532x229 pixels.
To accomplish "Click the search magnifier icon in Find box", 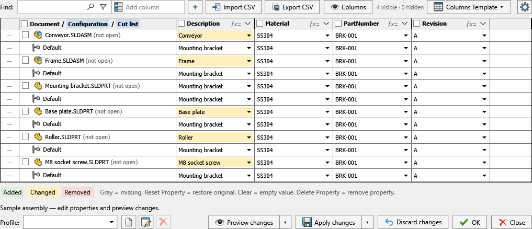I will point(90,7).
